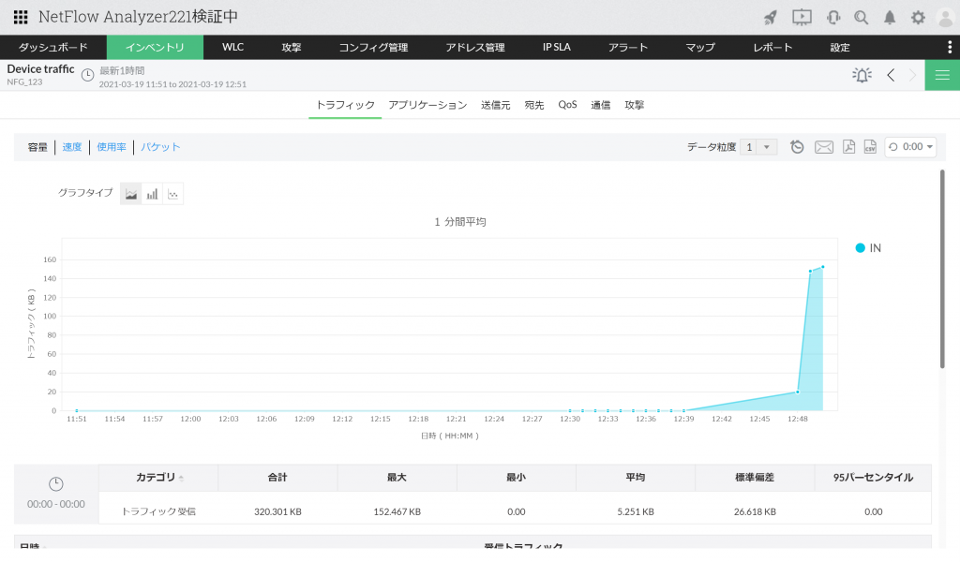Click the 速度 metric link

tap(71, 146)
